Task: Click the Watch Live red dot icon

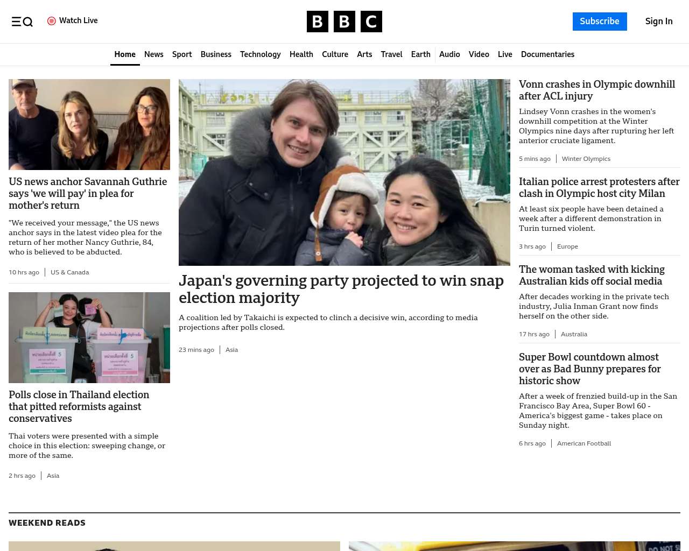Action: (x=52, y=21)
